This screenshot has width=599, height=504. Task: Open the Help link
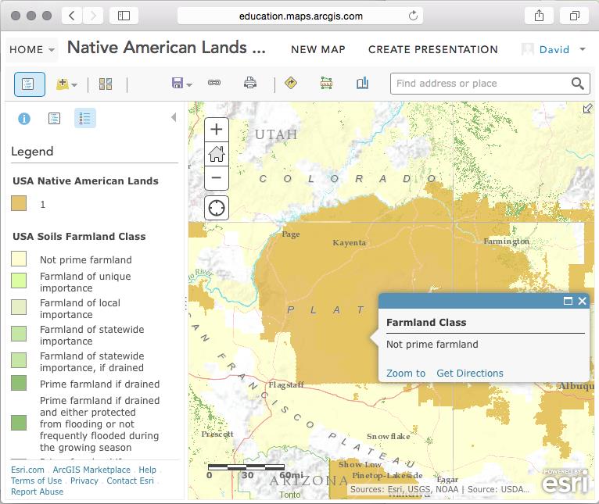(x=147, y=470)
